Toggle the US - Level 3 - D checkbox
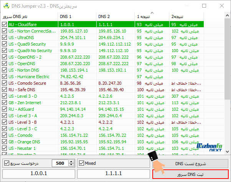This screenshot has width=231, height=182. point(5,96)
